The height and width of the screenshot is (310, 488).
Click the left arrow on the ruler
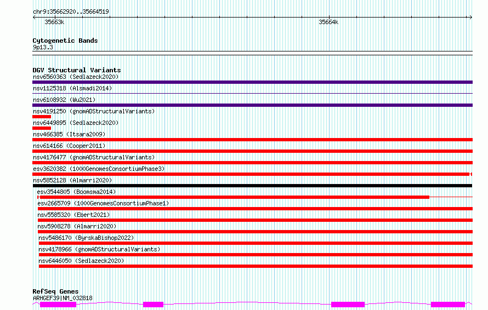34,18
